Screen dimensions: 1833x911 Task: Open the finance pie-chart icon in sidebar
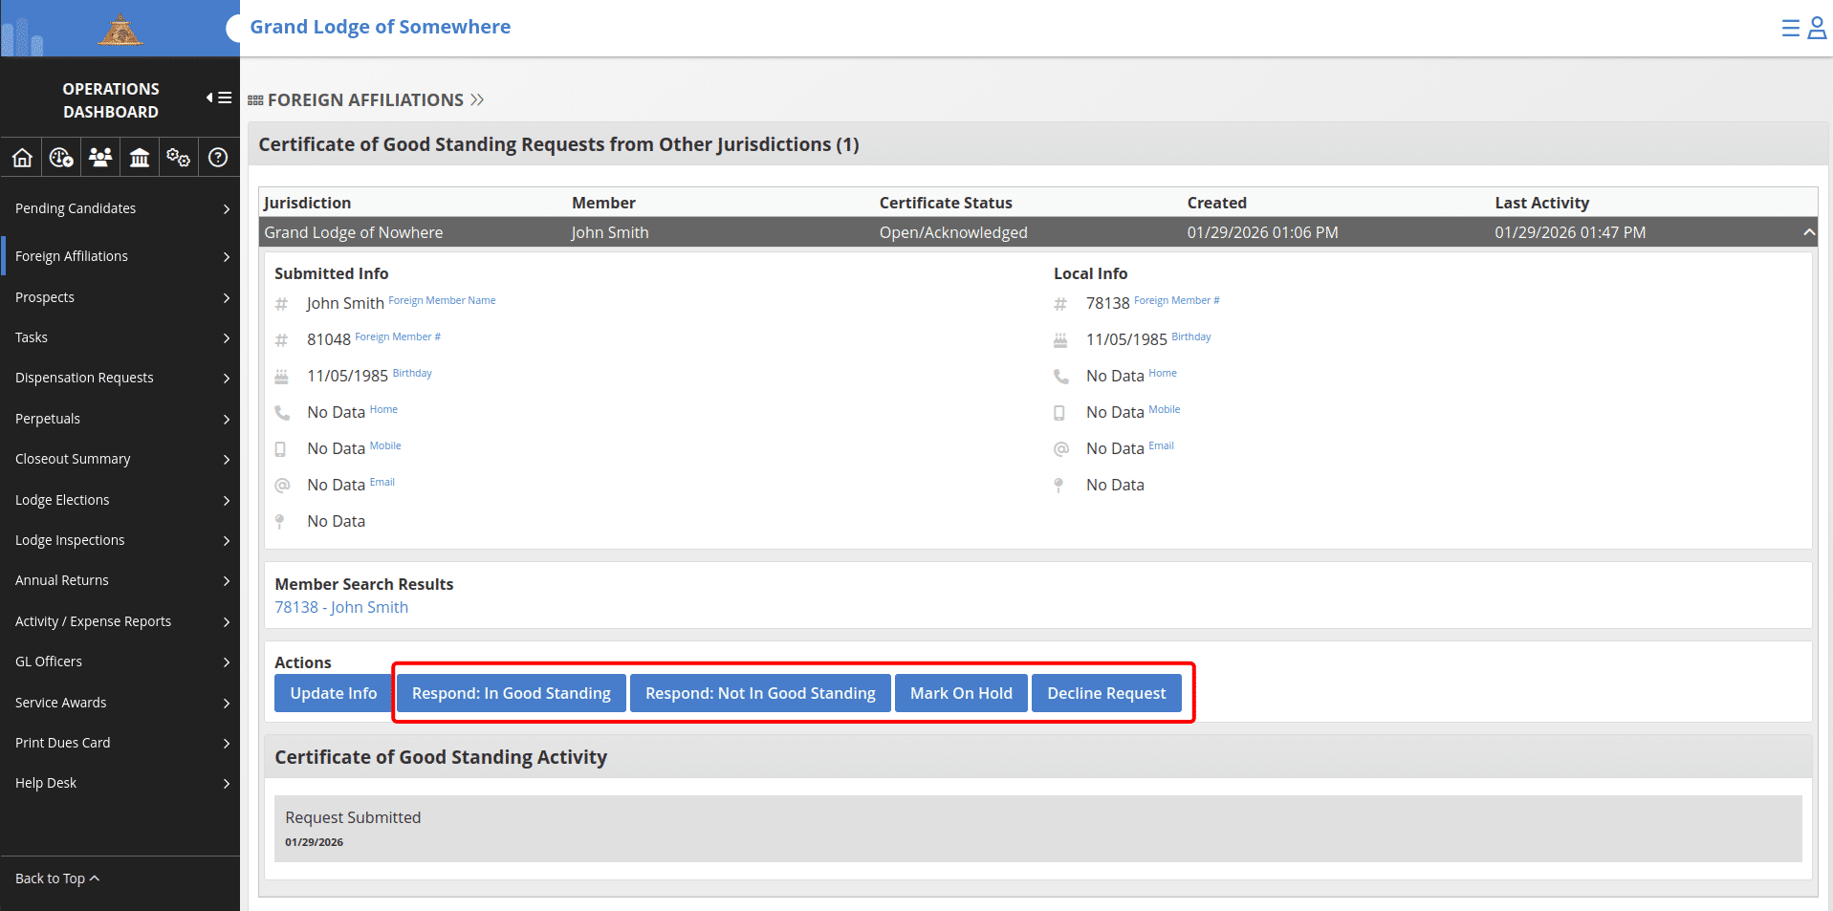click(x=61, y=158)
